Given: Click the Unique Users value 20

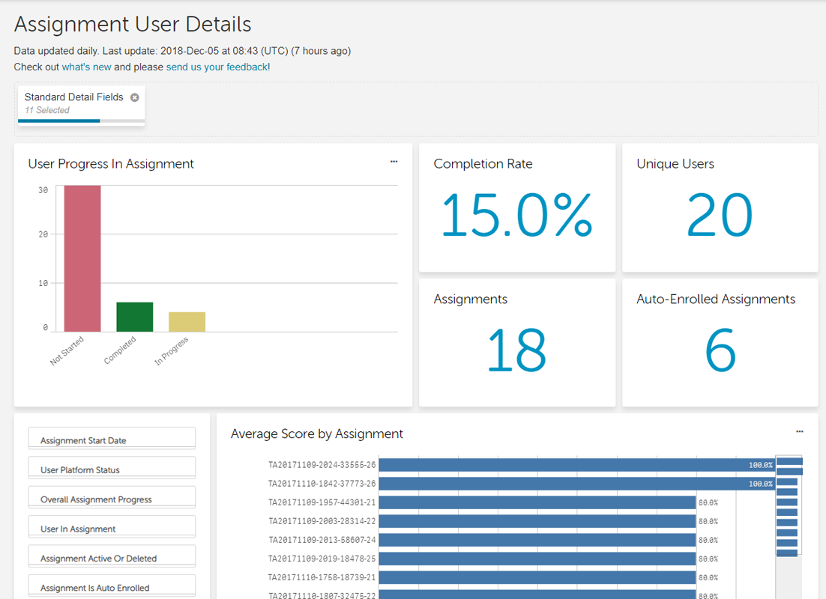Looking at the screenshot, I should (720, 216).
